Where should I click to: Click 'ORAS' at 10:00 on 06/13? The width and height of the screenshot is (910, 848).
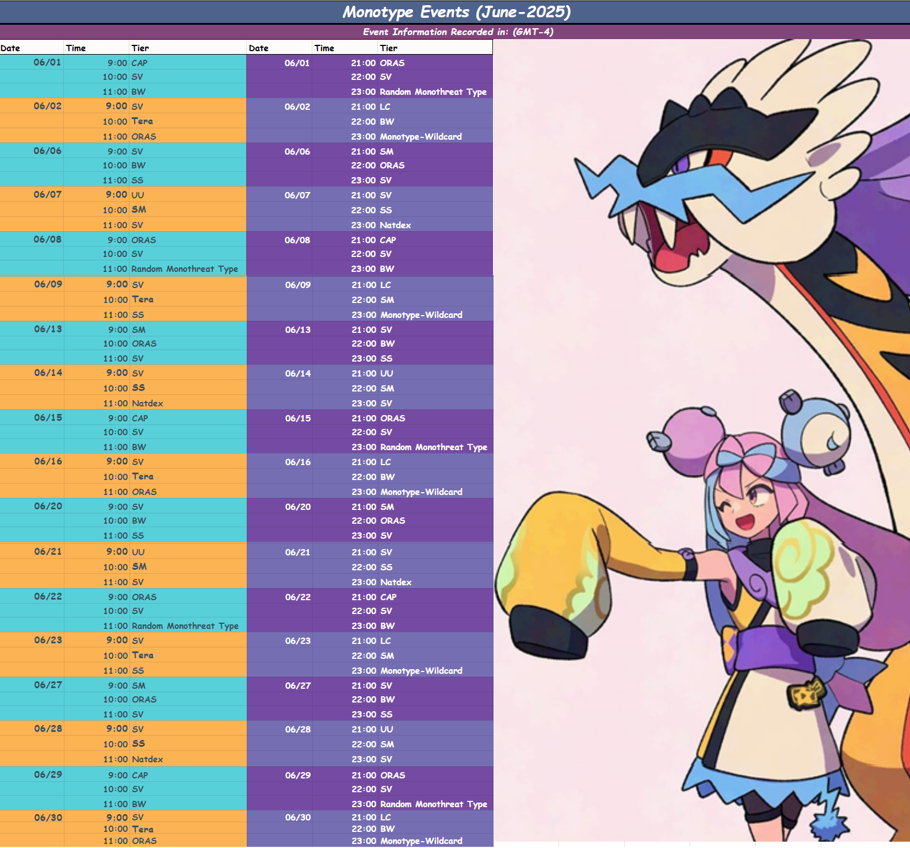pos(144,344)
